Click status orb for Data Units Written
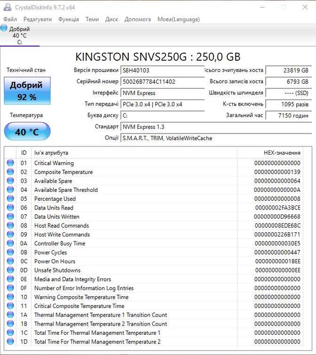 click(x=11, y=217)
